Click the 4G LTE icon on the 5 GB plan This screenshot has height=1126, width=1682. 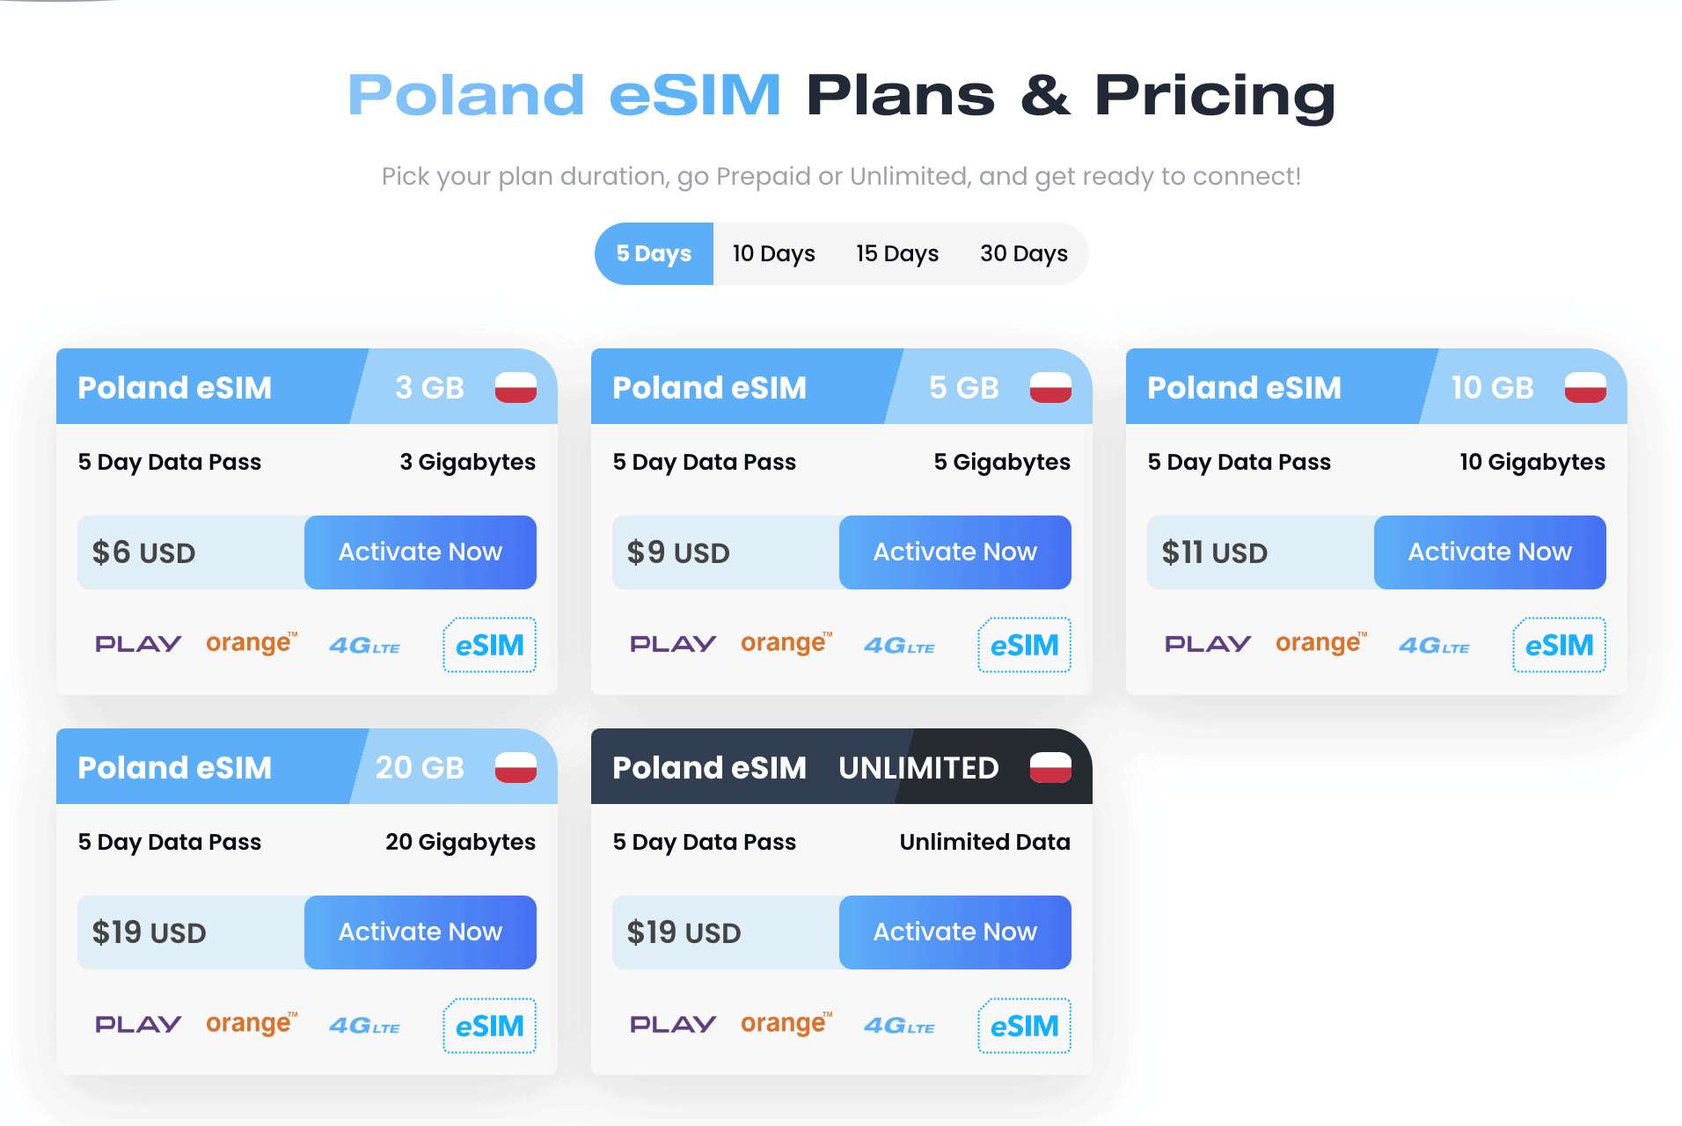point(899,645)
